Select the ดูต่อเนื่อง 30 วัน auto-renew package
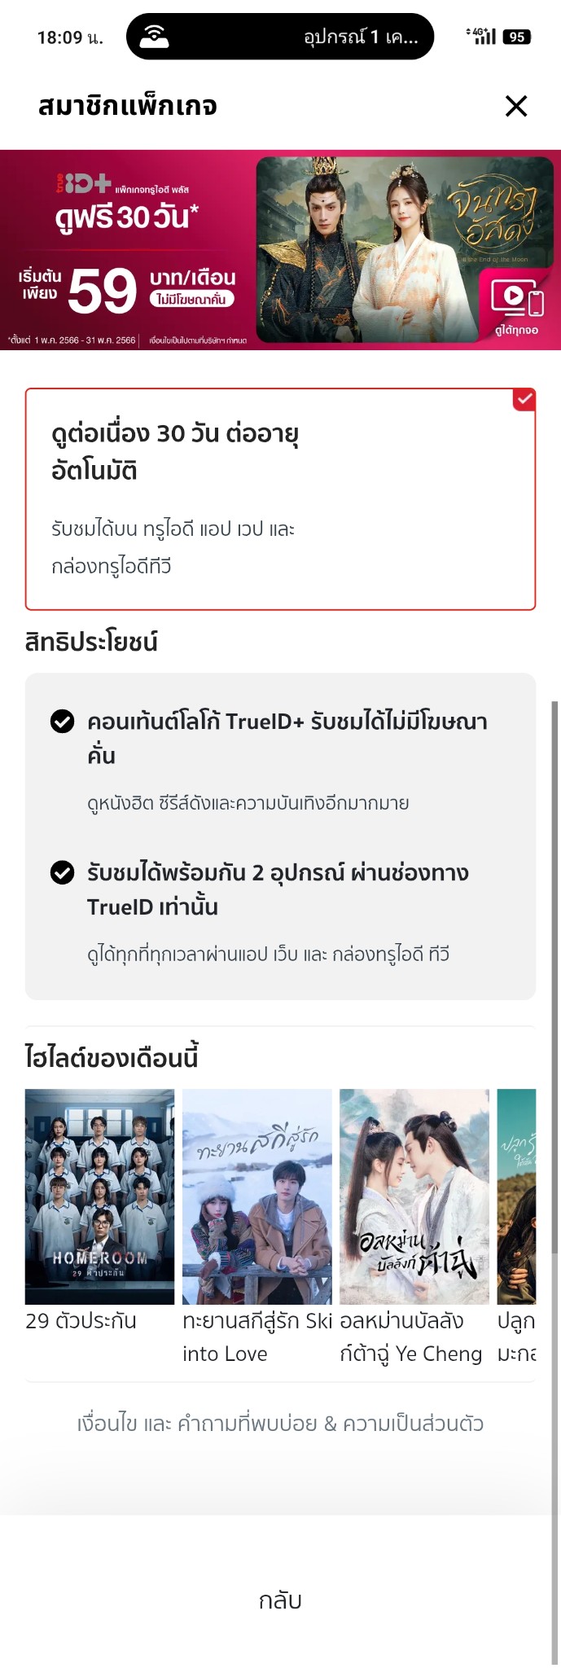This screenshot has height=1668, width=561. (280, 499)
